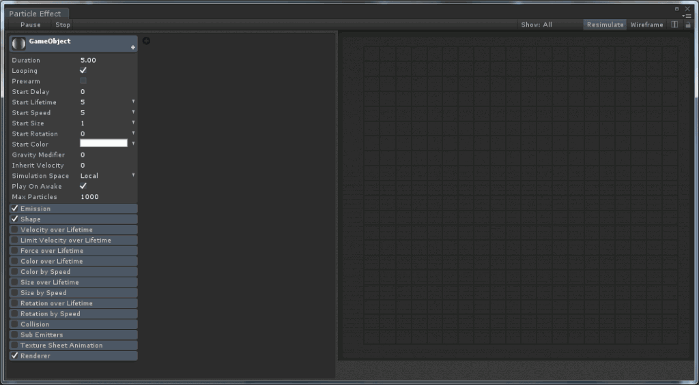The image size is (699, 385).
Task: Expand the Emission module header
Action: (x=74, y=209)
